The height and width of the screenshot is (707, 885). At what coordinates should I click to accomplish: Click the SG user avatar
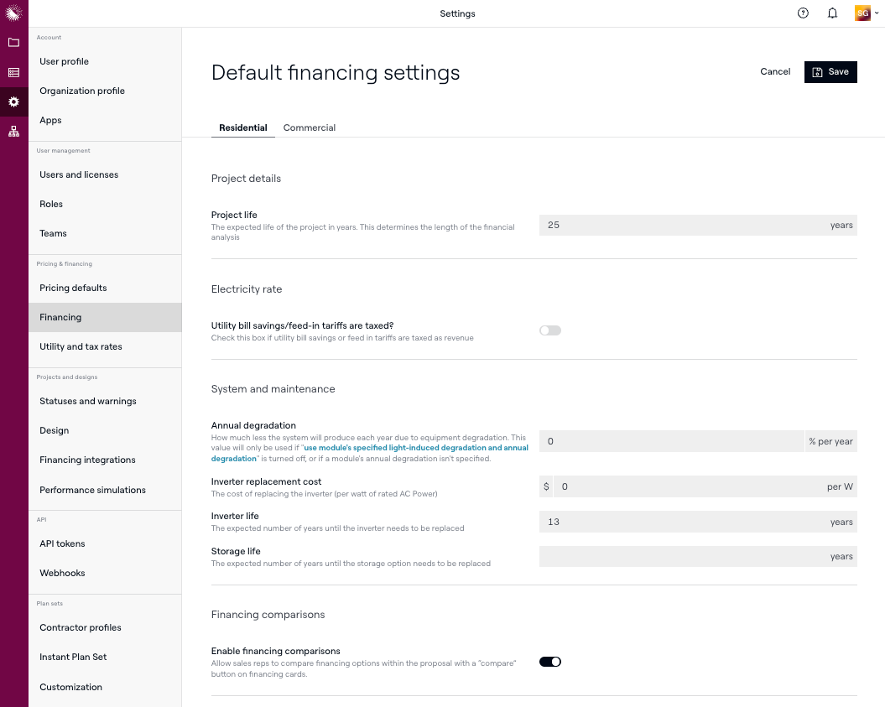[862, 13]
